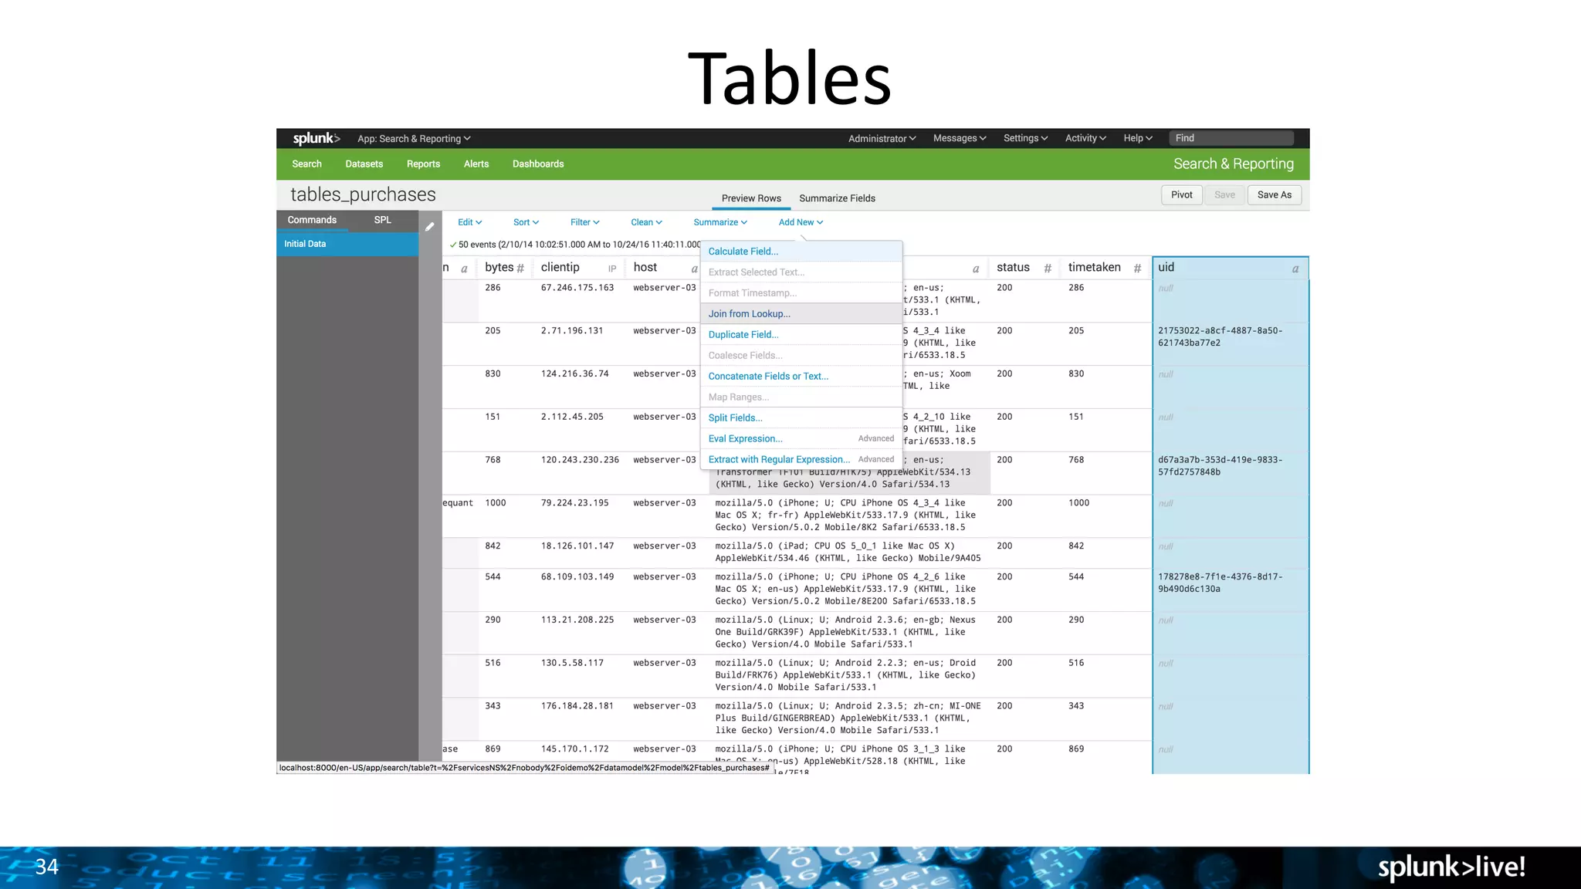Select the uid column header
The image size is (1581, 889).
(1230, 268)
